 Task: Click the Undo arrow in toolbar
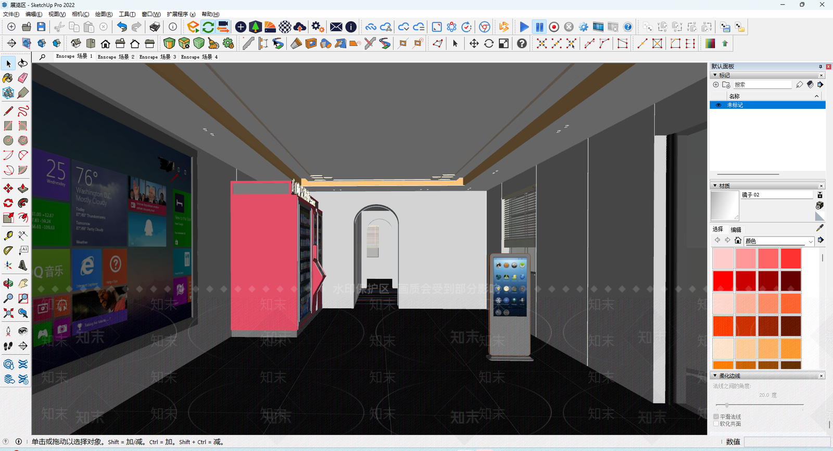122,27
